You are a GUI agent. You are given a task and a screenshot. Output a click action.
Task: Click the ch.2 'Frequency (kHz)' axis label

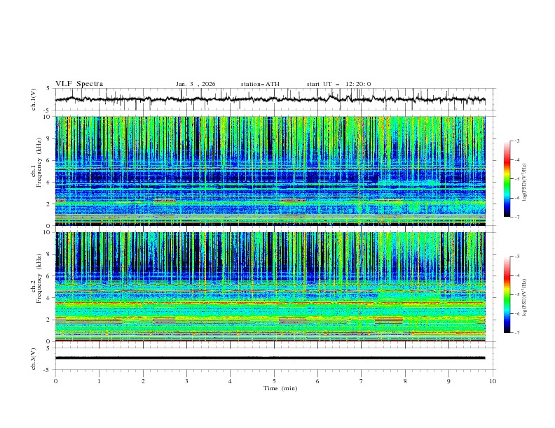pos(39,278)
